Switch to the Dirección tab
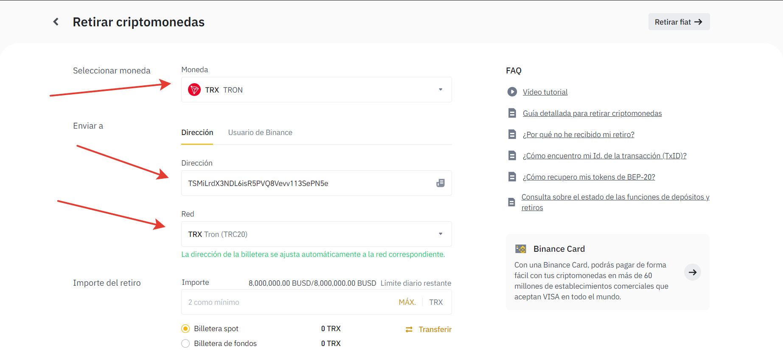 197,132
